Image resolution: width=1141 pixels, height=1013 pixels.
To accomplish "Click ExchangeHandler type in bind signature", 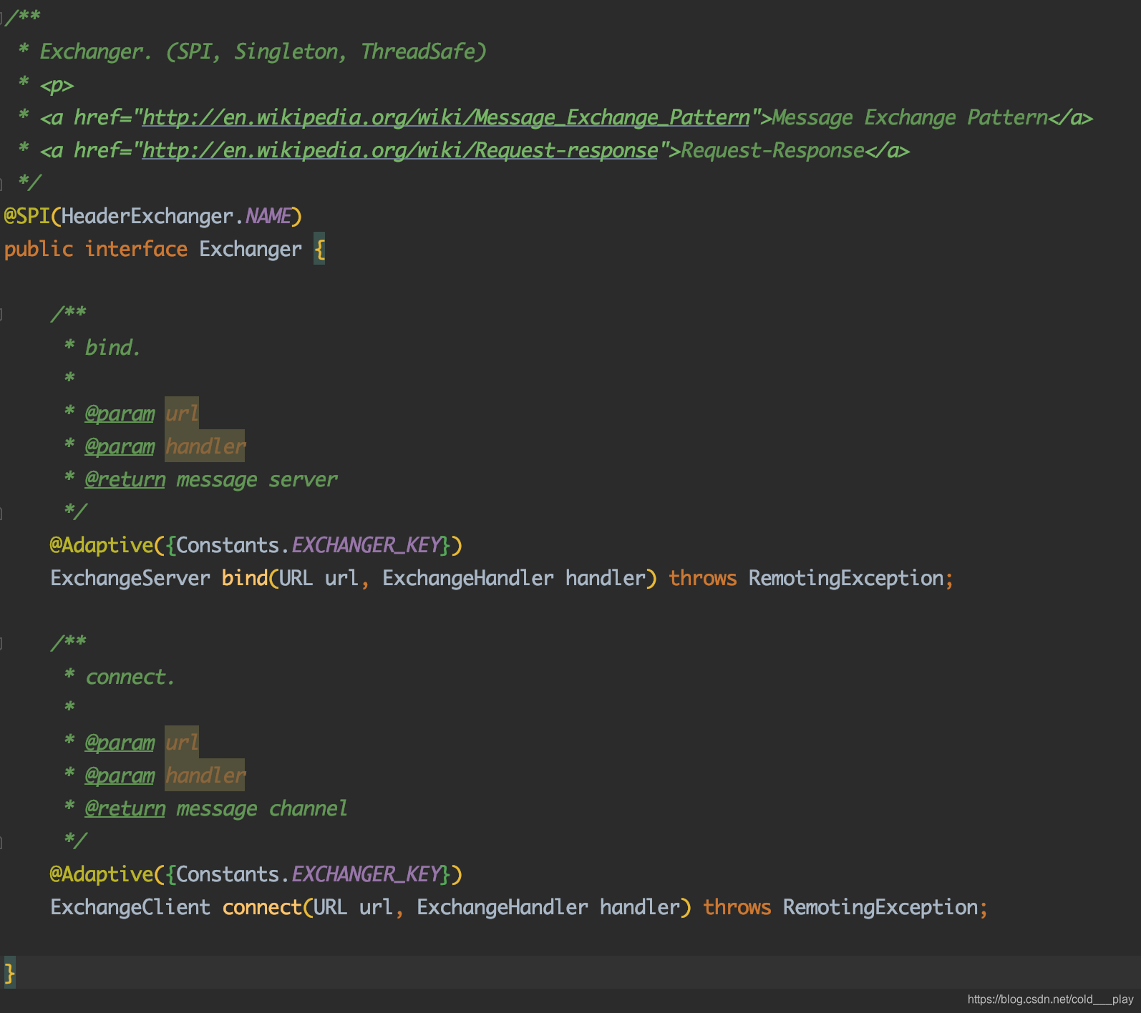I will click(x=468, y=578).
